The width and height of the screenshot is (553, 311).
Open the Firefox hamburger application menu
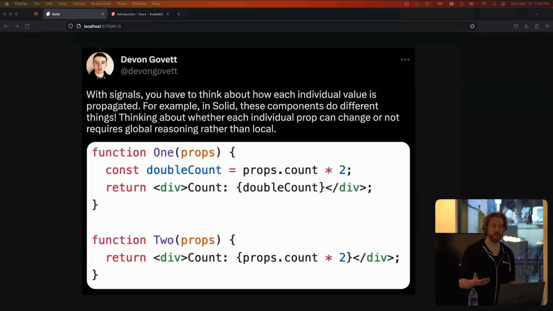click(547, 26)
